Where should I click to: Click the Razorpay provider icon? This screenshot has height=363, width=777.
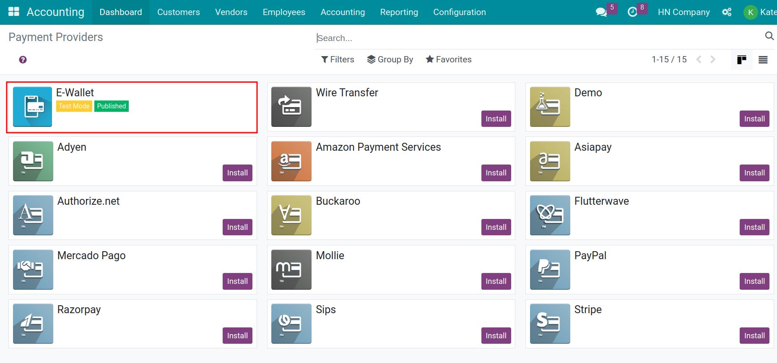point(33,324)
